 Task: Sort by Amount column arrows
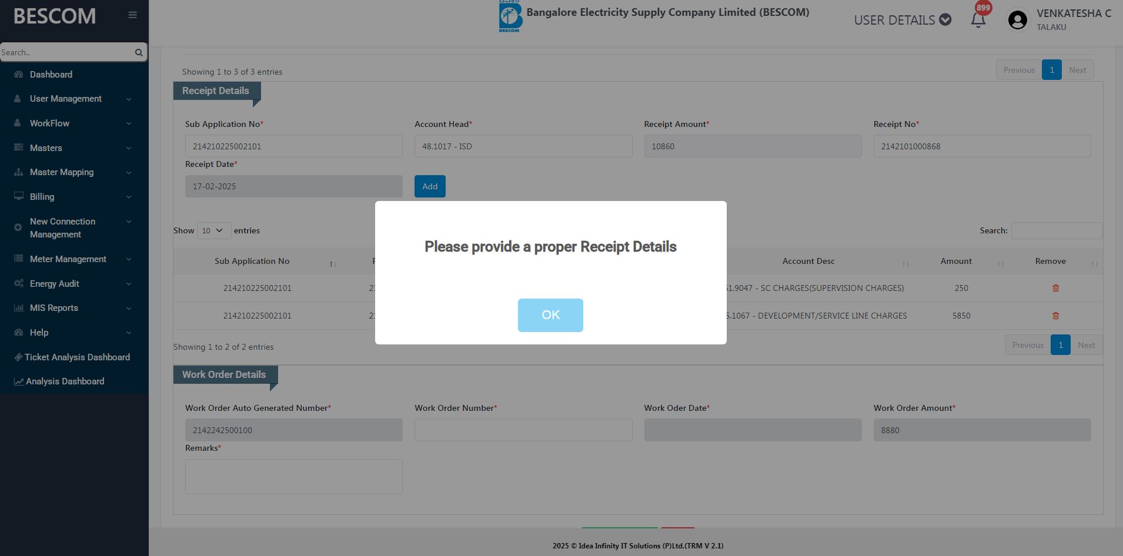[x=1000, y=264]
